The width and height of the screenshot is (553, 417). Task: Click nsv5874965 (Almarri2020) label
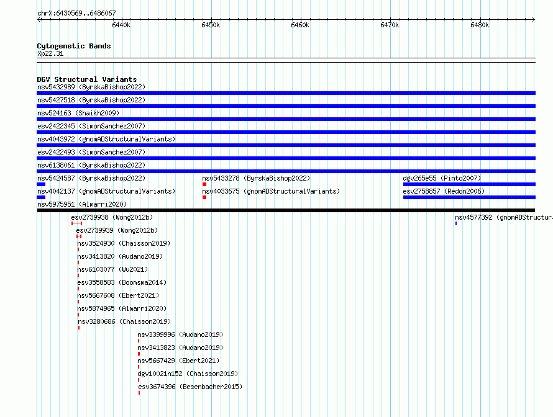pos(122,308)
